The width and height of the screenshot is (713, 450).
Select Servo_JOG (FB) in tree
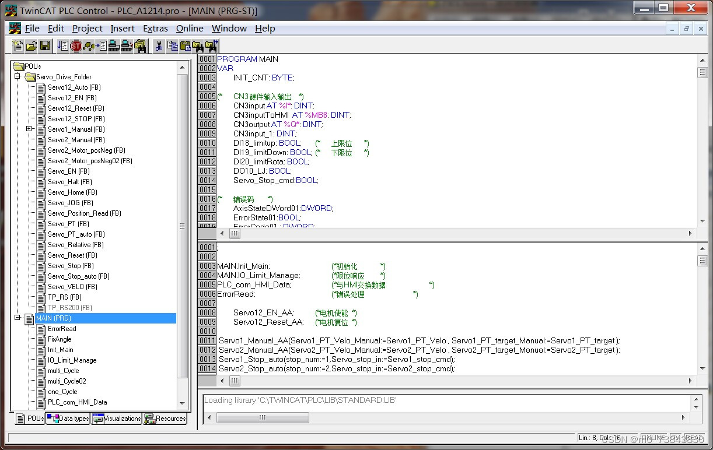[x=71, y=203]
